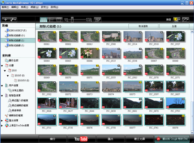
Task: Click the 顯示全部 library icon
Action: coord(6,61)
